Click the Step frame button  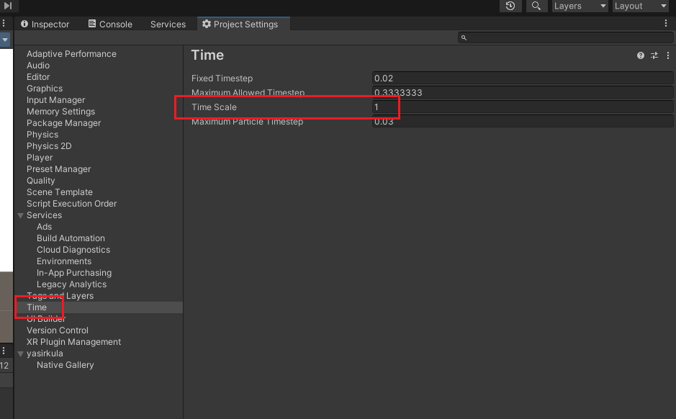click(7, 6)
